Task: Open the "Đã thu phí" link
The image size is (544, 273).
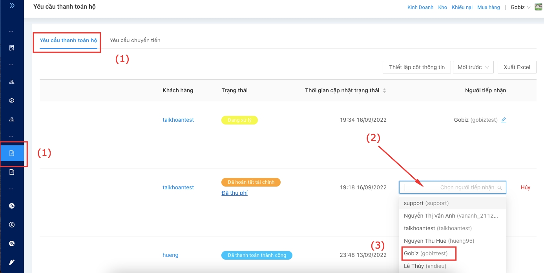Action: pos(234,193)
